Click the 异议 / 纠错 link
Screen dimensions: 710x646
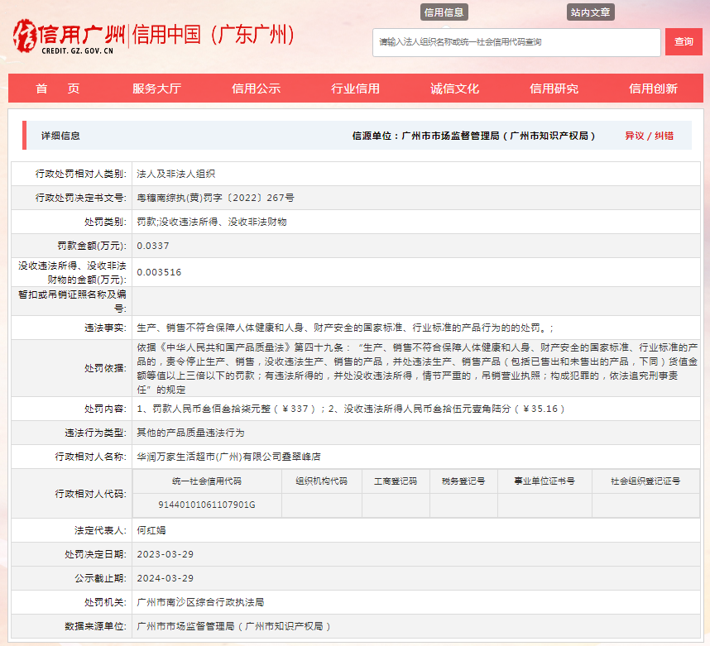pos(650,136)
